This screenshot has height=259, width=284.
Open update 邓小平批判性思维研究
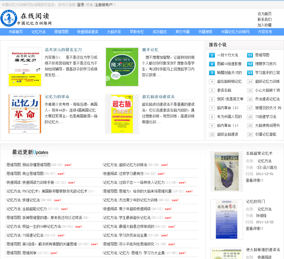[x=136, y=244]
